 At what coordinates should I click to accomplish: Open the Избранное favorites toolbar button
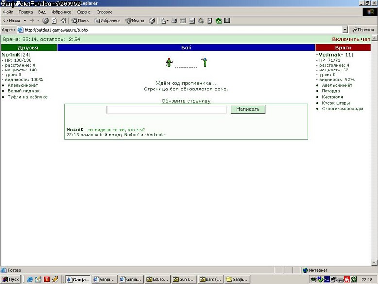tap(107, 21)
